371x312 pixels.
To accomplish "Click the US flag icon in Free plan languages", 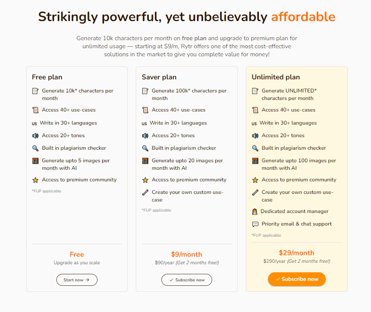I will coord(35,123).
